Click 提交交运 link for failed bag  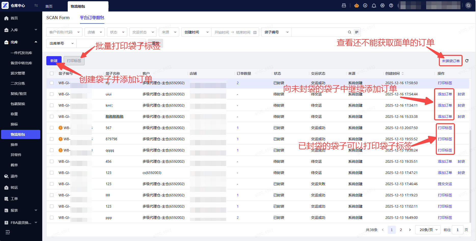point(445,184)
